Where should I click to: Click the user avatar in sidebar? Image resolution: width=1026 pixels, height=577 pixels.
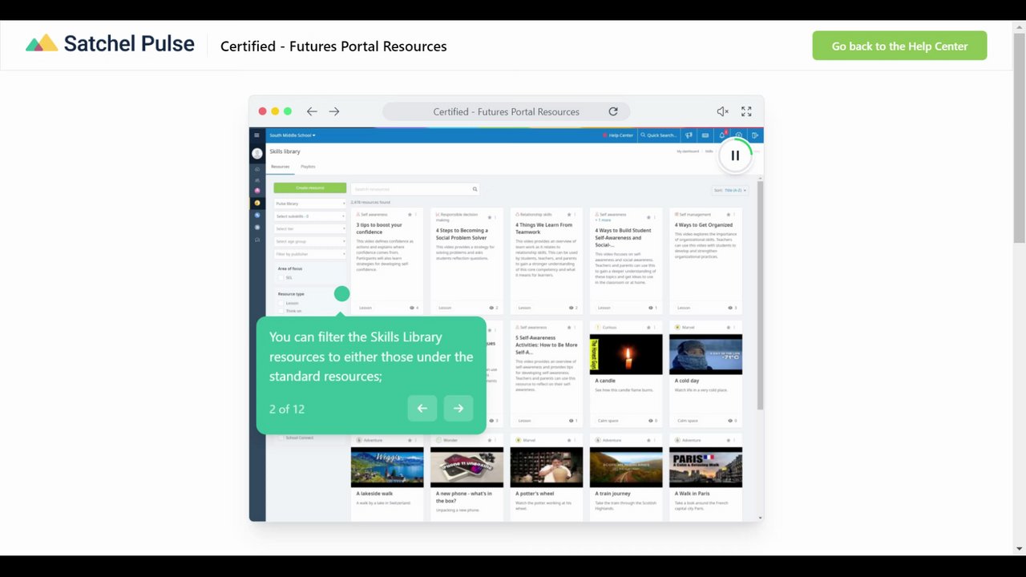[257, 153]
